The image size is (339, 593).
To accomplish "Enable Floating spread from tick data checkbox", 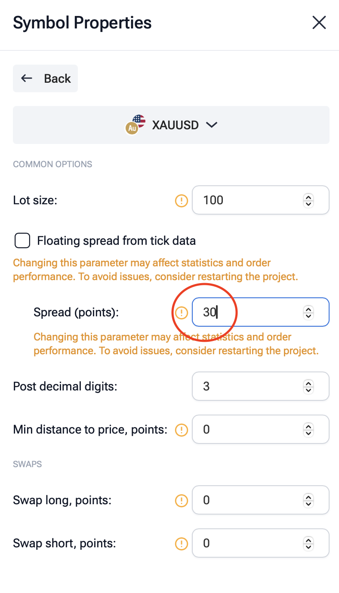I will [22, 240].
